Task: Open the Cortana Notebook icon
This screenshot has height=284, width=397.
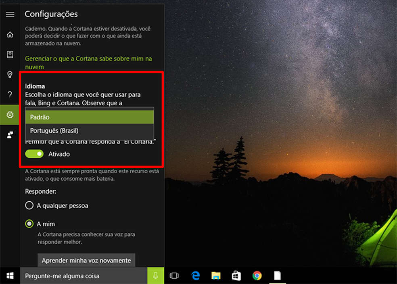Action: coord(10,54)
